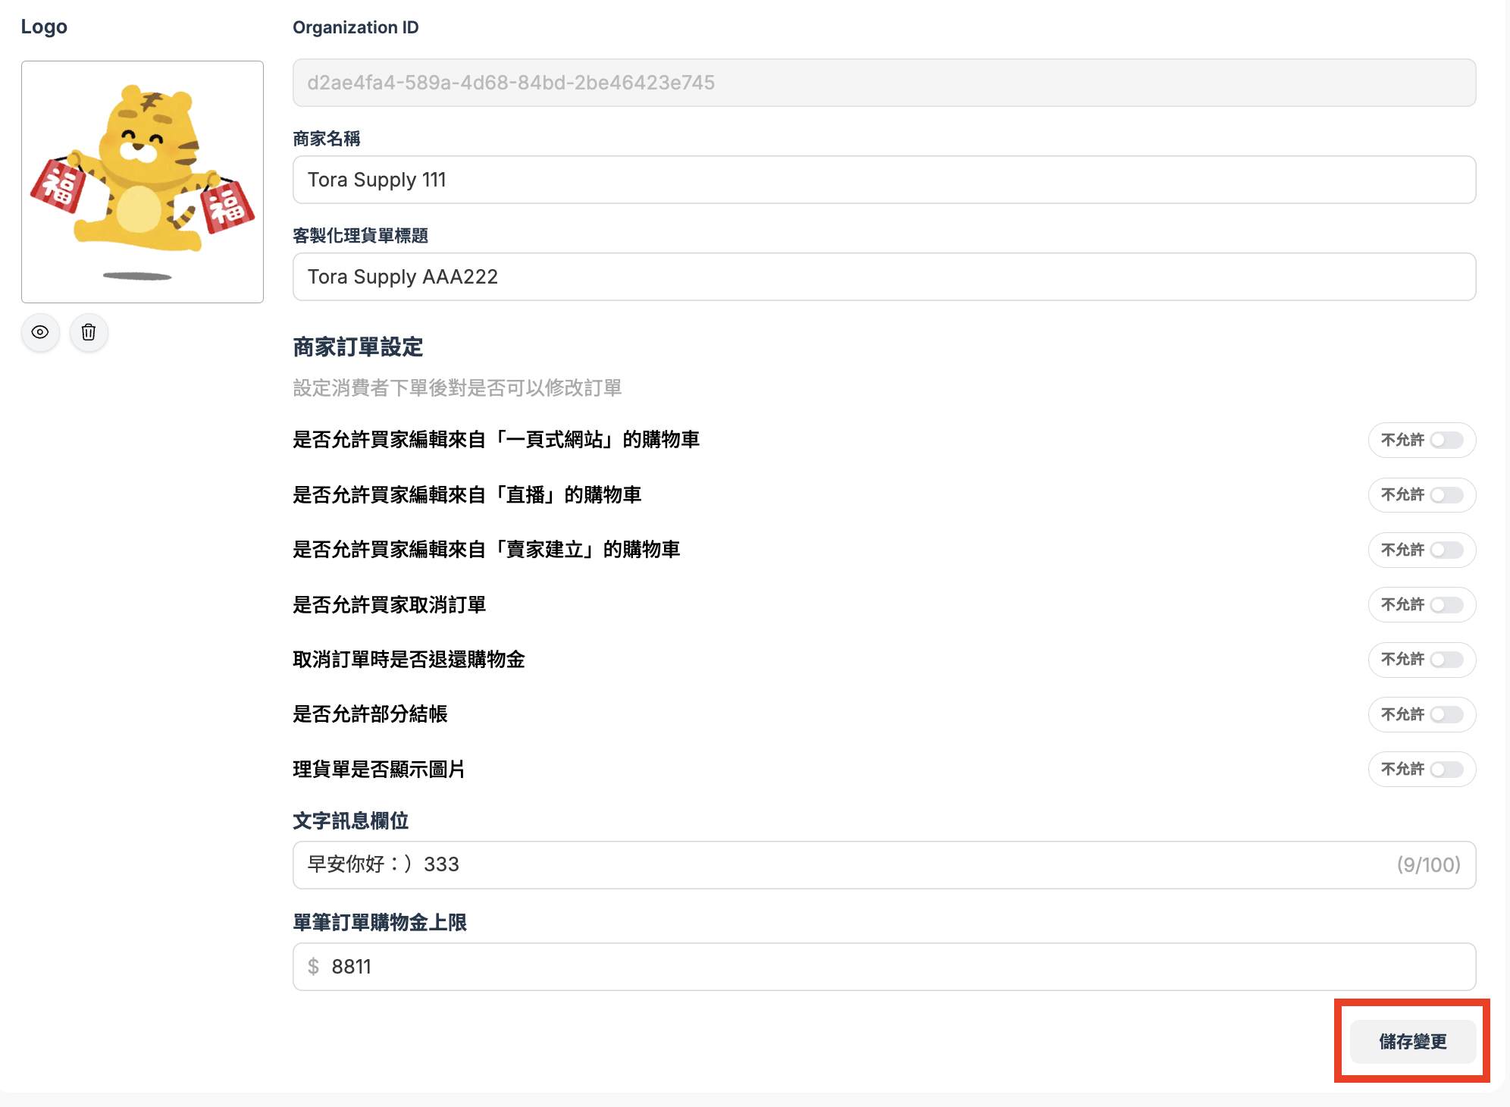Viewport: 1510px width, 1107px height.
Task: Enable buyers to cancel orders
Action: [x=1446, y=604]
